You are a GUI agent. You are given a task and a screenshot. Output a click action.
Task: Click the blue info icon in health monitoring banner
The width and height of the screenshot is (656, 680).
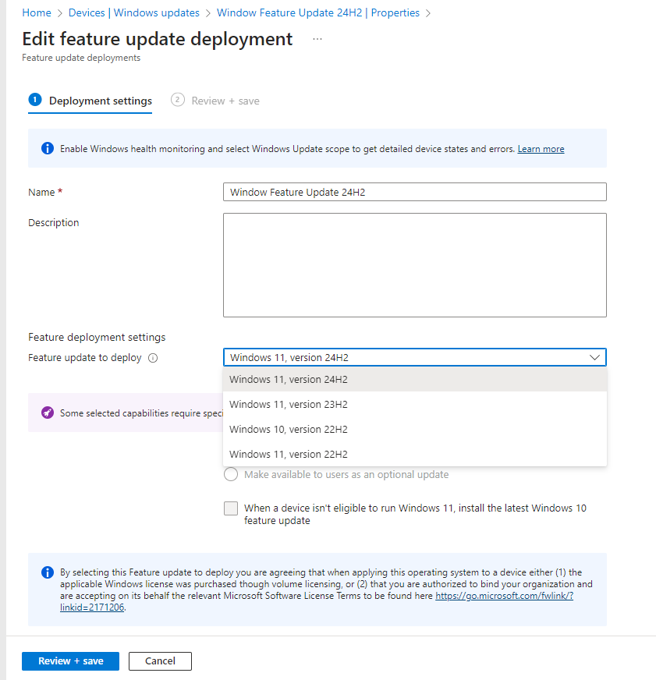(x=48, y=148)
